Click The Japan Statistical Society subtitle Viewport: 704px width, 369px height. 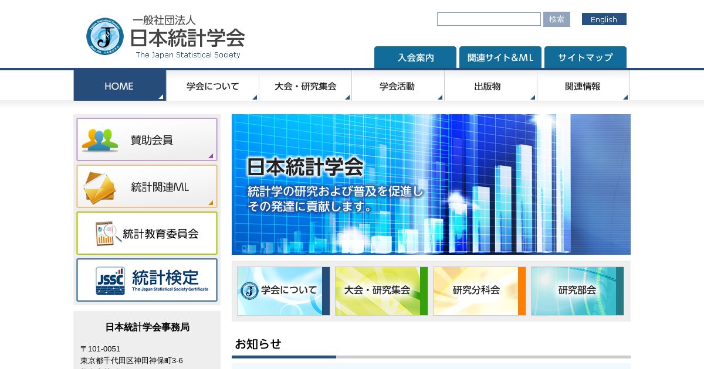[x=188, y=55]
